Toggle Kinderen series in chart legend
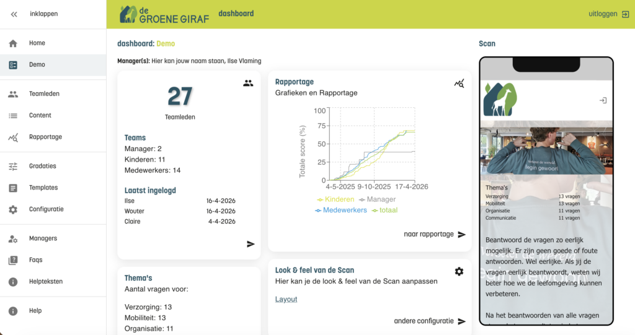Screen dimensions: 635x335 click(335, 199)
